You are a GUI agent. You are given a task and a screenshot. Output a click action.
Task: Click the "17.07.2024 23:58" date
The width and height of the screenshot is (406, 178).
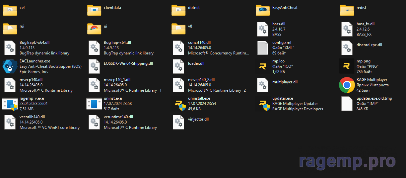tap(118, 104)
